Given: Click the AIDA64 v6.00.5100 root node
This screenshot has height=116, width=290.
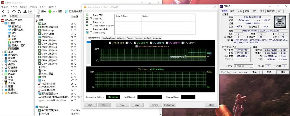Looking at the screenshot, I should point(12,20).
